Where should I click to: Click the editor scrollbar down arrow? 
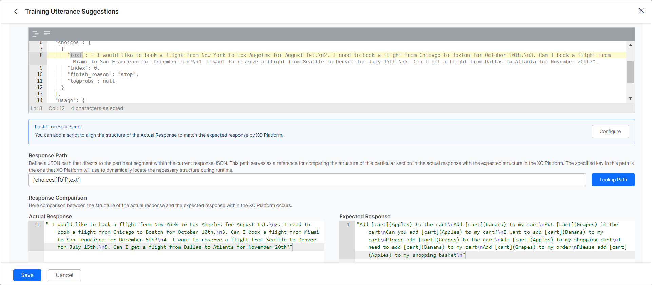(630, 98)
